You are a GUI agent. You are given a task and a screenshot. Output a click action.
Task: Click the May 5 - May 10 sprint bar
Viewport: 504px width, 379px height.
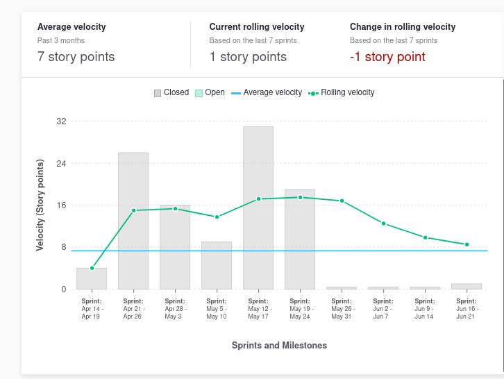(x=217, y=265)
